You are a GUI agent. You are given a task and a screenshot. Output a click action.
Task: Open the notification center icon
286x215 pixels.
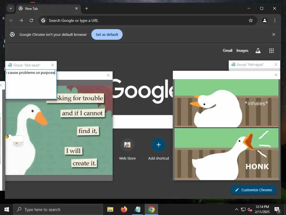click(277, 209)
